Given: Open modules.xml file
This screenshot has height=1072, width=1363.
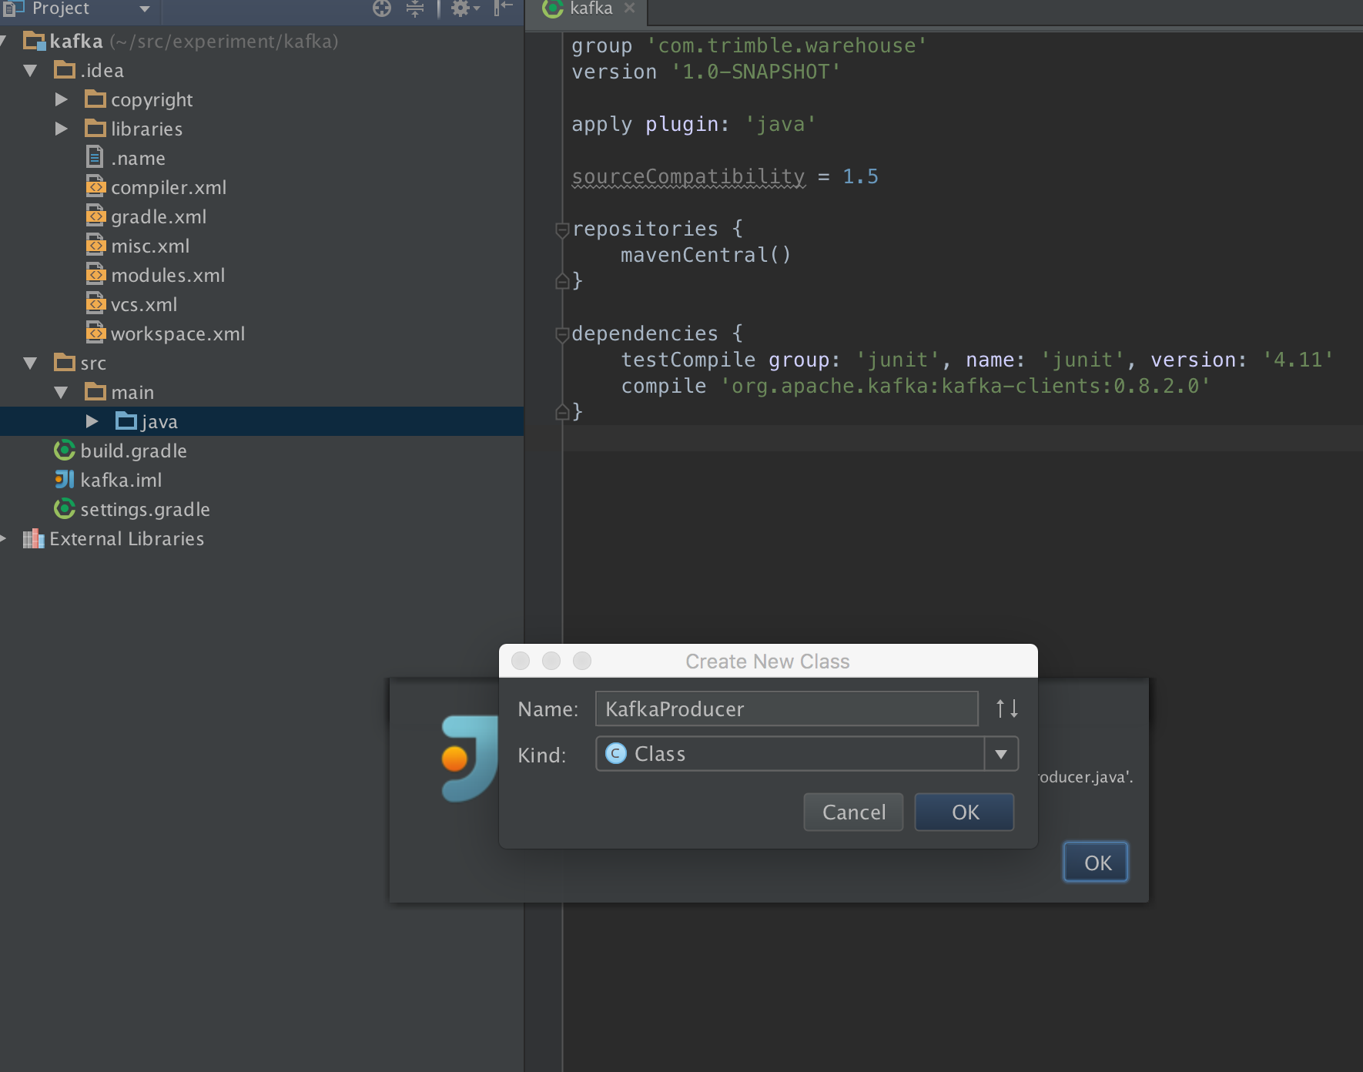Looking at the screenshot, I should 168,276.
